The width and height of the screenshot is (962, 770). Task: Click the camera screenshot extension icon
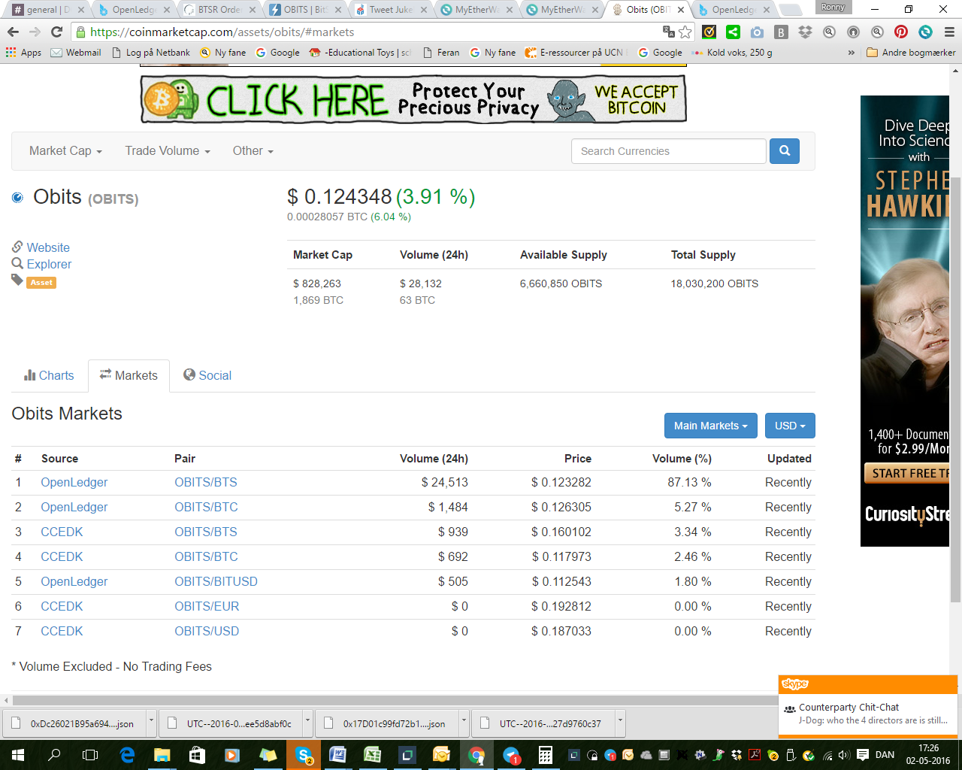(x=757, y=32)
